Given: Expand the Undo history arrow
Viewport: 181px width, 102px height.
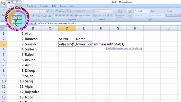Looking at the screenshot, I should [x=14, y=2].
